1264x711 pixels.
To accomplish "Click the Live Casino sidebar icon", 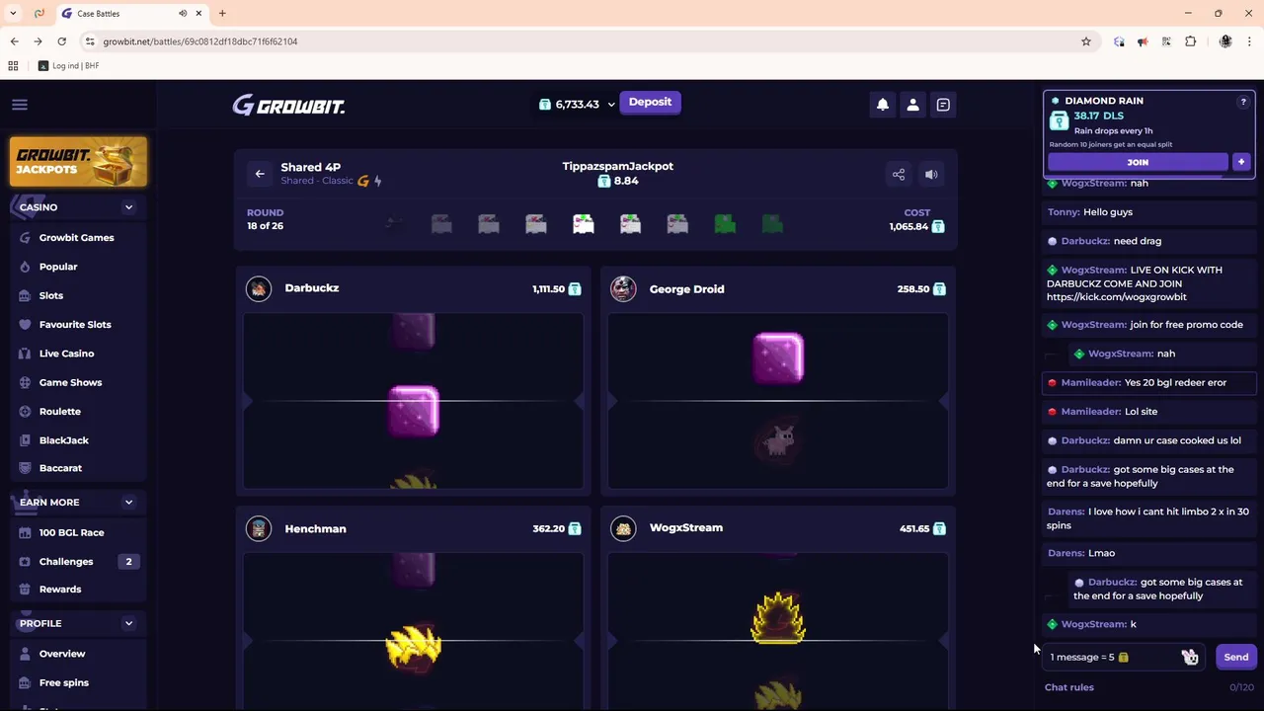I will point(25,354).
